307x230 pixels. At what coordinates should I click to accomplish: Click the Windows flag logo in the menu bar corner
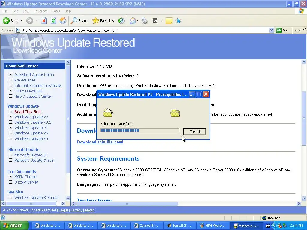coord(301,11)
